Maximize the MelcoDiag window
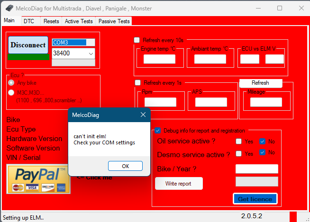 pos(280,8)
